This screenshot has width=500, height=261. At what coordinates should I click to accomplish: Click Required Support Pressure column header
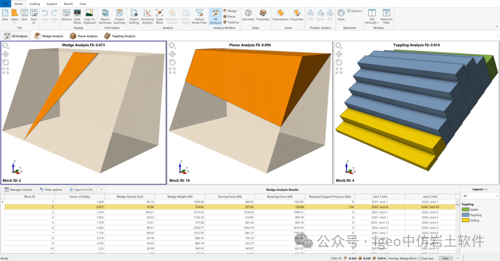pyautogui.click(x=330, y=197)
